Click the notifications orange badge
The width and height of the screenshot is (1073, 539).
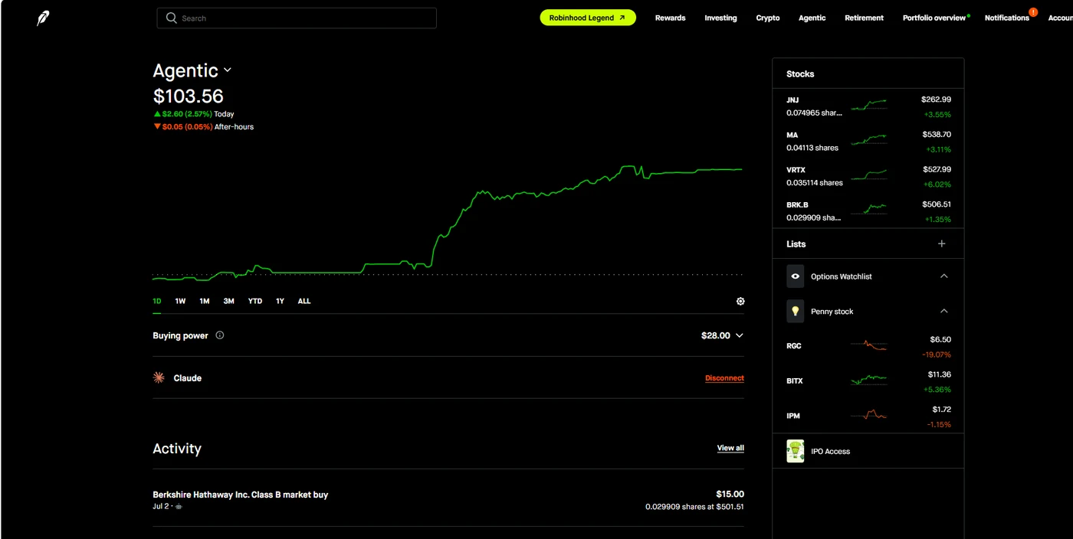1033,12
